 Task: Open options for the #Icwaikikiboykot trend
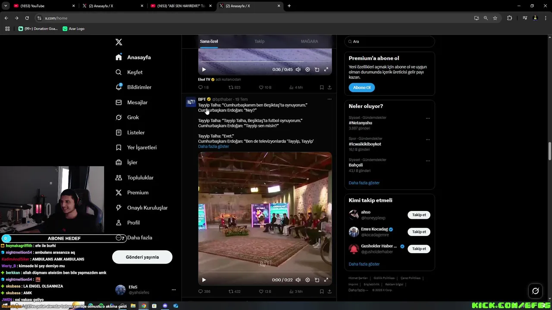[x=428, y=139]
